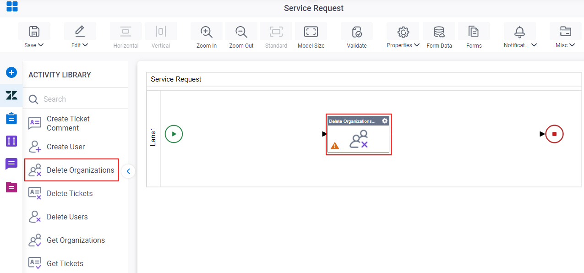Open the Forms document icon
This screenshot has width=584, height=273.
474,32
